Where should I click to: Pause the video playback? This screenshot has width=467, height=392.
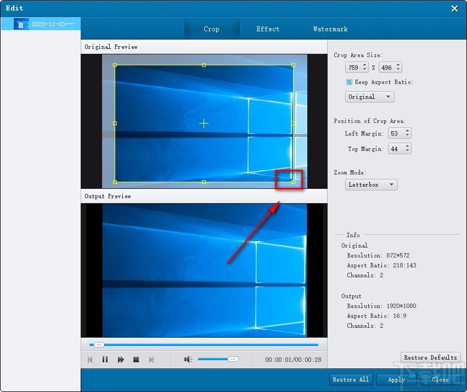coord(105,360)
